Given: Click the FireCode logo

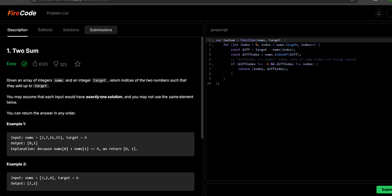Looking at the screenshot, I should click(x=22, y=13).
